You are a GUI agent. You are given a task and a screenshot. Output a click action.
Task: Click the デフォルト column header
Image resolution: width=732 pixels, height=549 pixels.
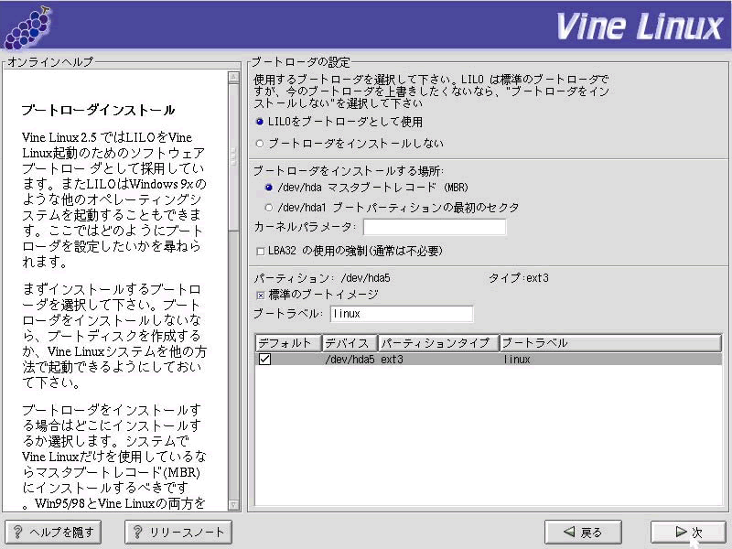pyautogui.click(x=288, y=343)
